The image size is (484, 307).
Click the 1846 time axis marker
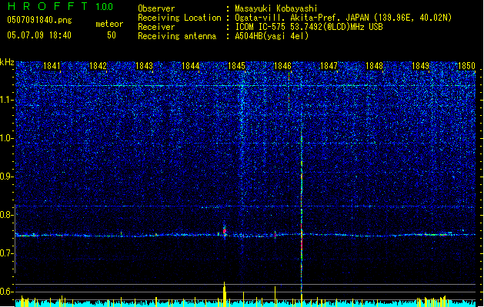282,66
